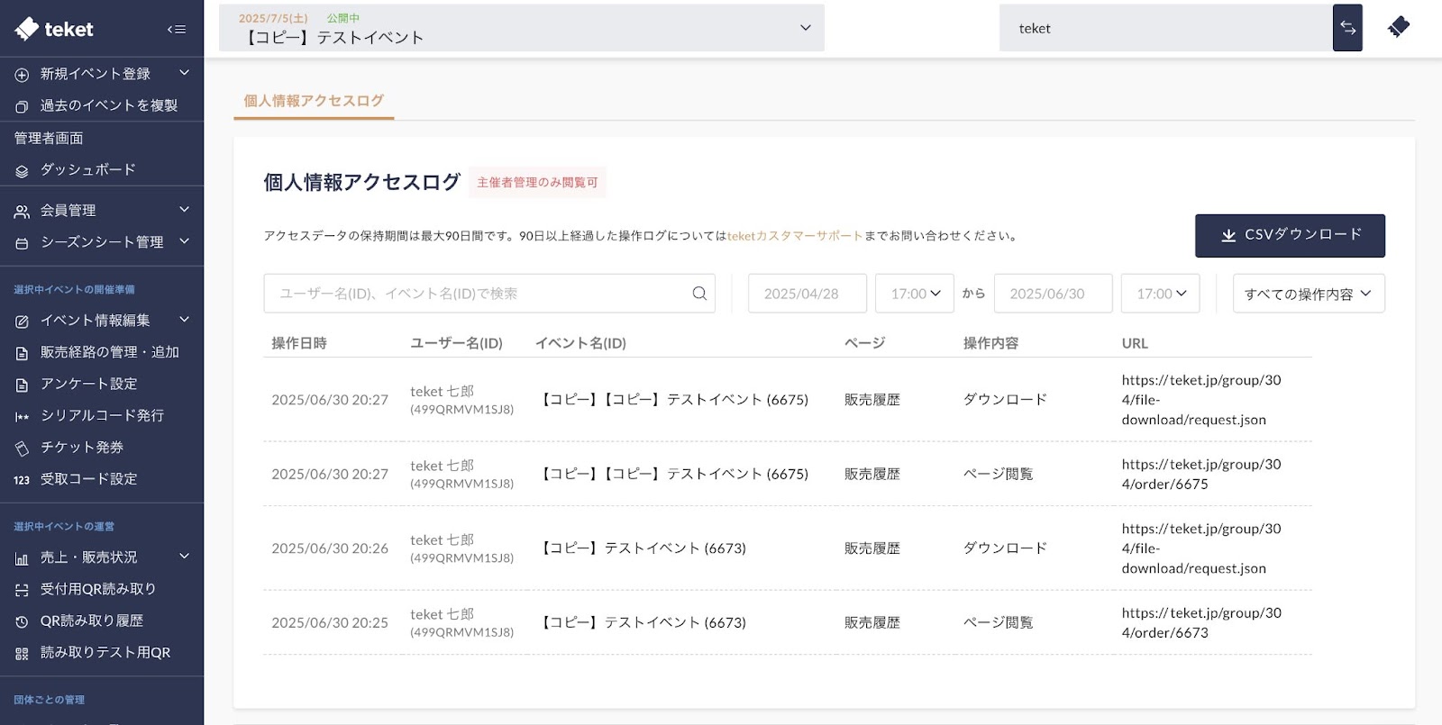Open the start time 17:00 dropdown
Screen dimensions: 1442x725
pos(915,294)
